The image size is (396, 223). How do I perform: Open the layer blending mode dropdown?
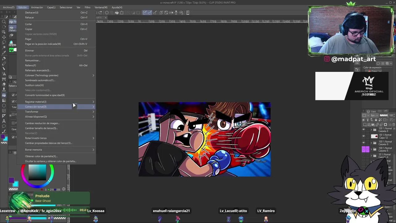[x=375, y=116]
